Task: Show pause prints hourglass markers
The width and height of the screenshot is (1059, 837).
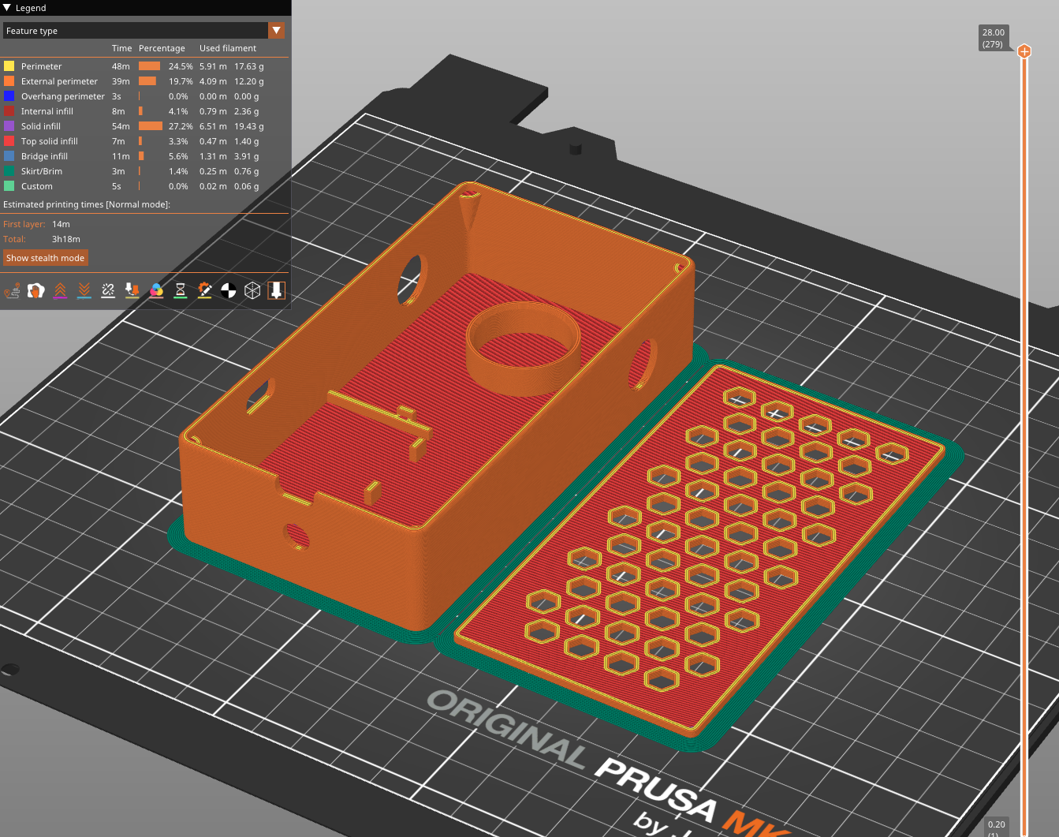Action: 179,292
